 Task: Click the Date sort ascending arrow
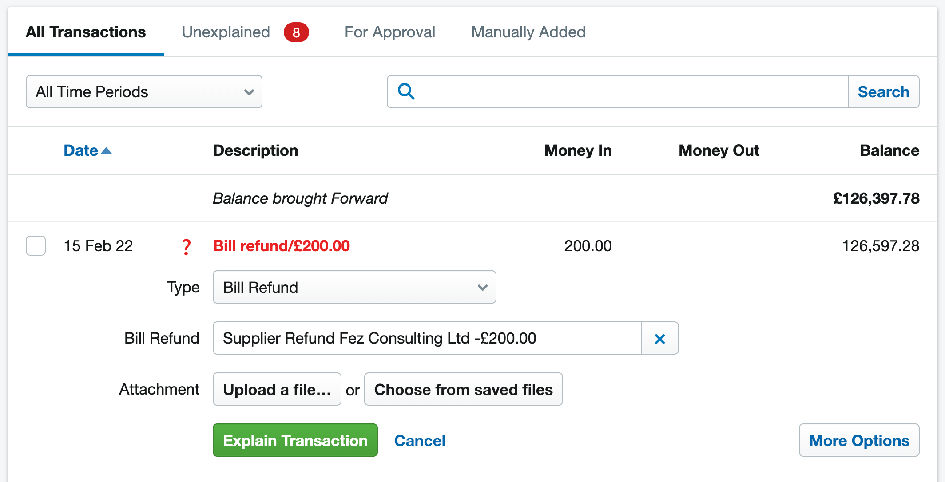click(107, 151)
